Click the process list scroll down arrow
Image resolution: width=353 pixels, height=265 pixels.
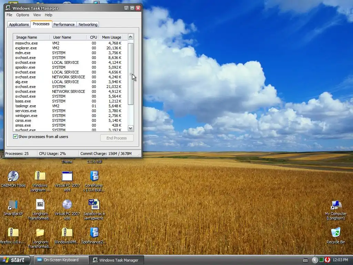point(131,128)
